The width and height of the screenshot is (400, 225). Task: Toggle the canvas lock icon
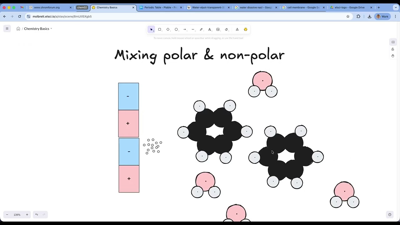point(393,49)
